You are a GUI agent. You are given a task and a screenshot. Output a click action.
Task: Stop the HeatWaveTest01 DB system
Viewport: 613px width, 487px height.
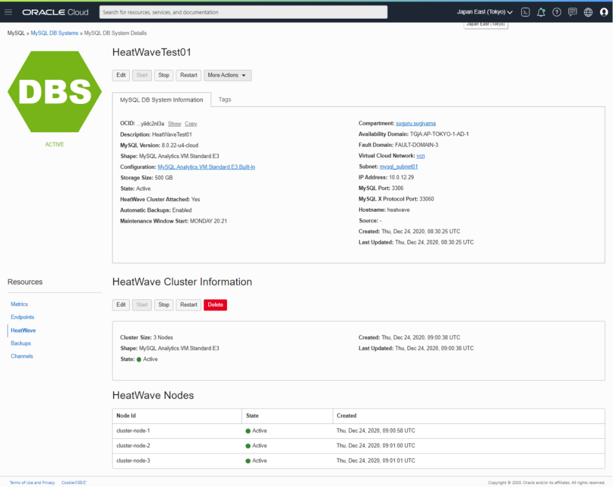[x=164, y=75]
